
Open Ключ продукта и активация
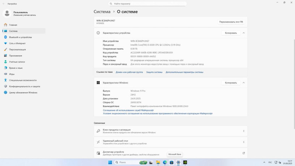click(170, 131)
